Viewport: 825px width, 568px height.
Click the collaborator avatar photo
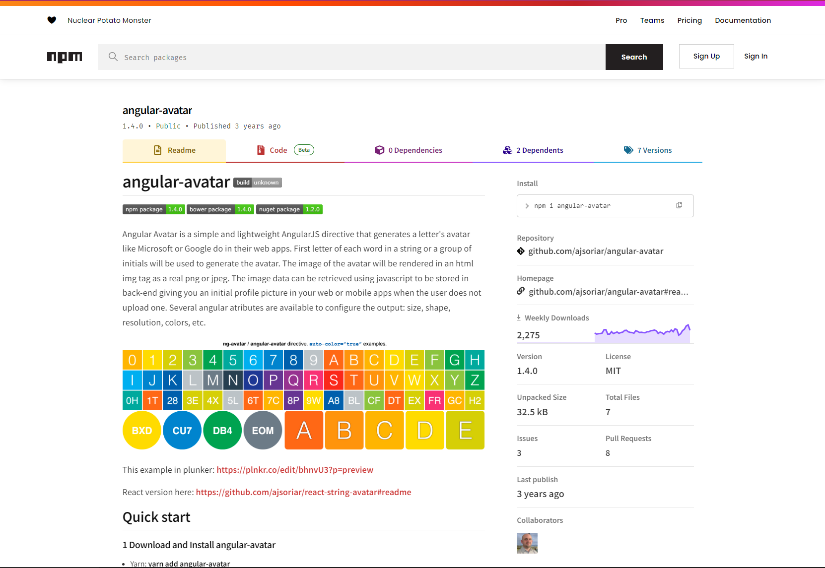pyautogui.click(x=527, y=543)
